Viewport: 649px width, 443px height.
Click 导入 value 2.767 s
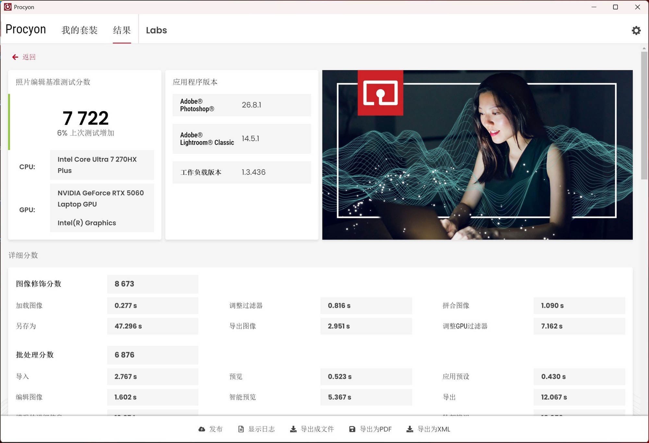[153, 377]
